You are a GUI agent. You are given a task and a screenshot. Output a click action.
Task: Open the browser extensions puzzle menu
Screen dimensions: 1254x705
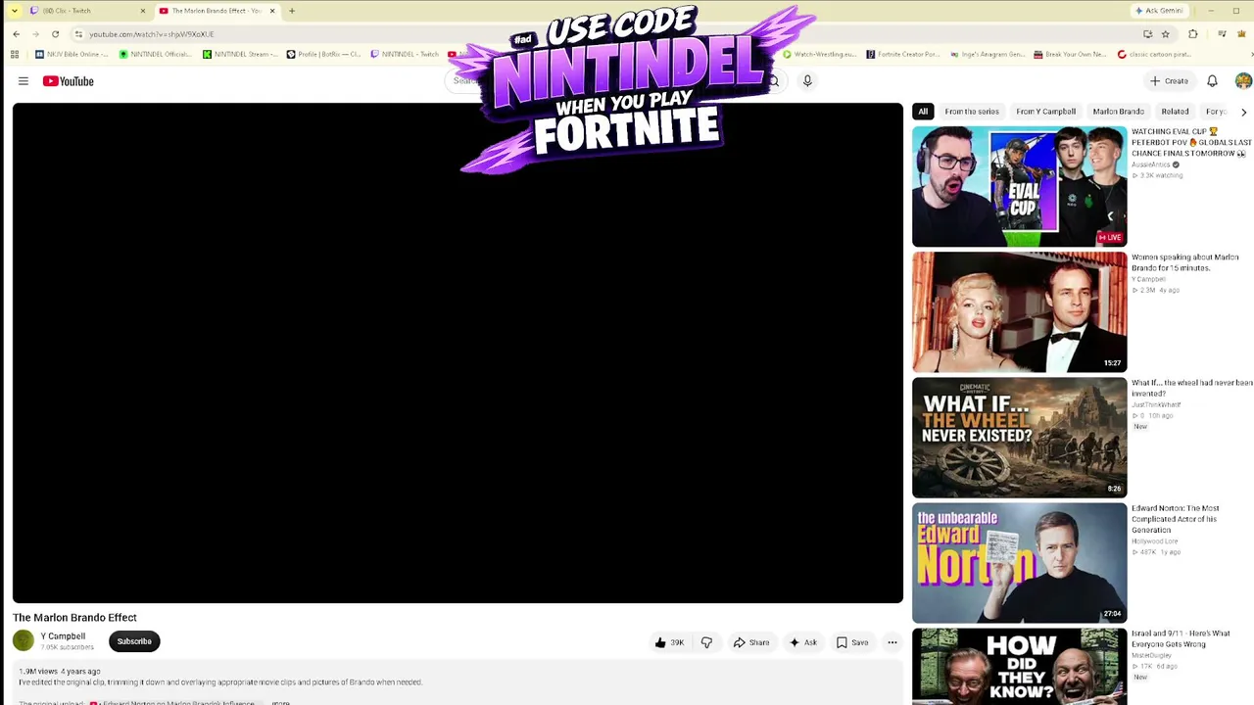(1192, 34)
